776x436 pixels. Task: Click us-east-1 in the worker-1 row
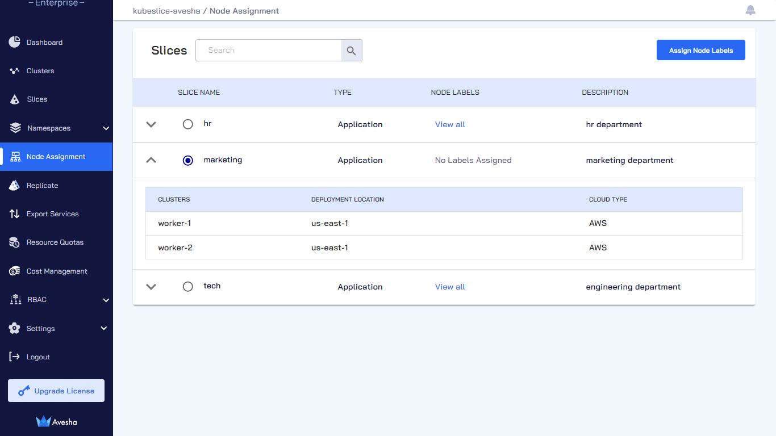pyautogui.click(x=329, y=223)
